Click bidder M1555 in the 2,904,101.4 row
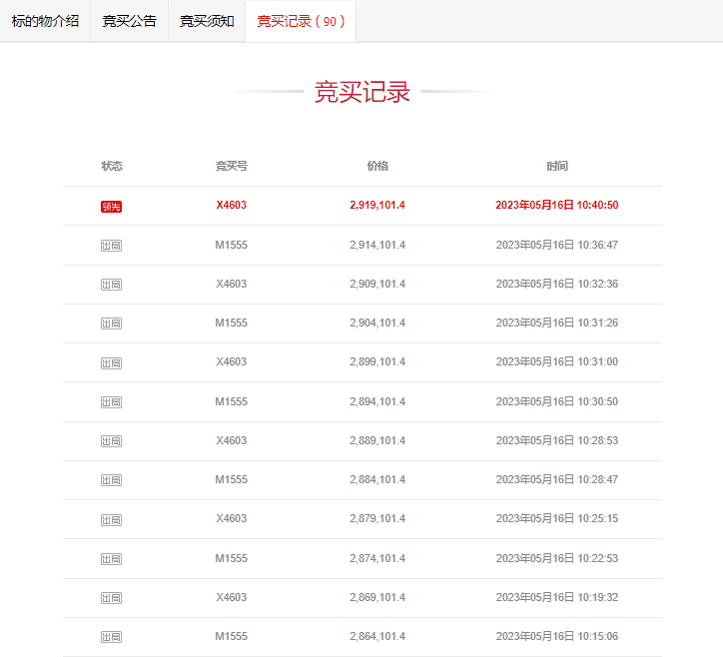 pyautogui.click(x=231, y=323)
